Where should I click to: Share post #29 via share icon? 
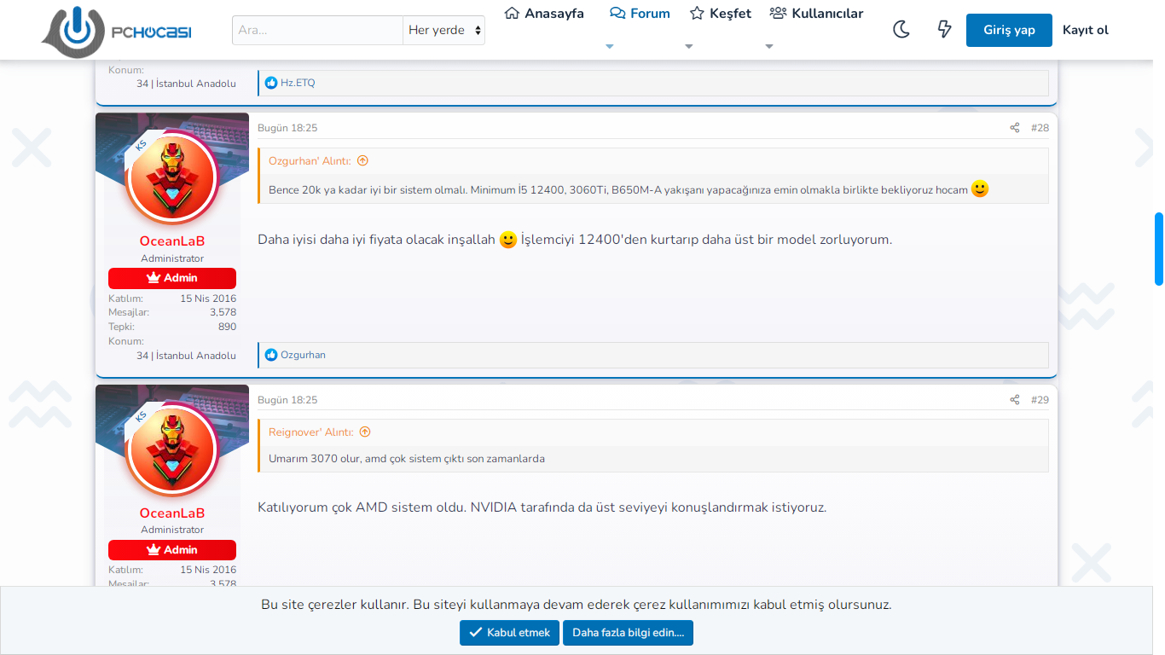click(x=1015, y=400)
